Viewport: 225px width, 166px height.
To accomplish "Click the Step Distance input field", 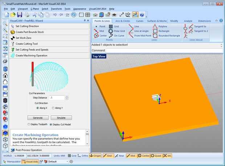I will click(x=57, y=98).
